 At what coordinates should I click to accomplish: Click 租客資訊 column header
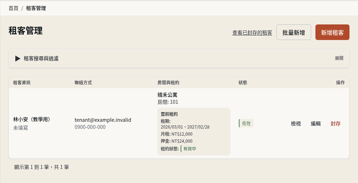[22, 82]
